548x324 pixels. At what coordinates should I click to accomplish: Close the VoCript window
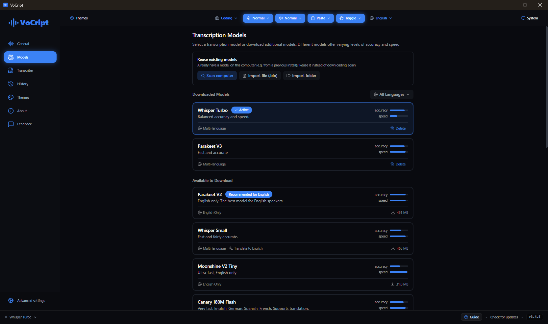(x=540, y=5)
